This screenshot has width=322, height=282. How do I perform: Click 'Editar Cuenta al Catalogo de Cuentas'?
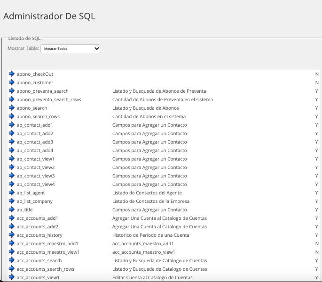click(152, 278)
